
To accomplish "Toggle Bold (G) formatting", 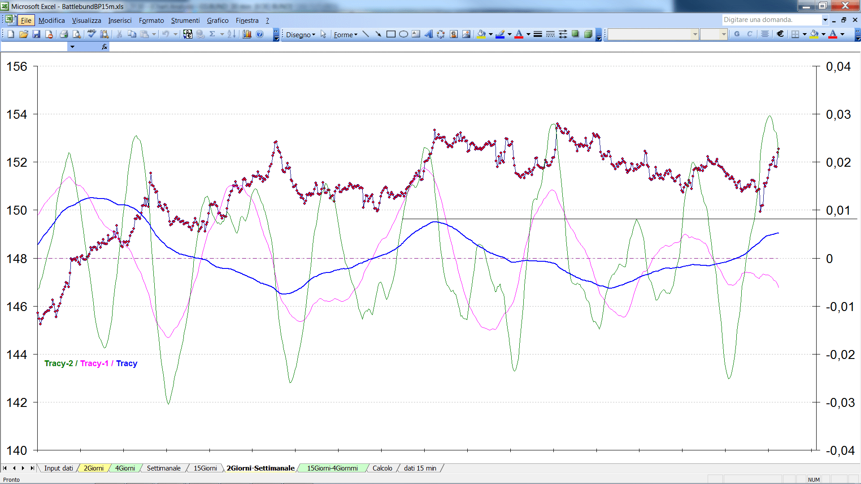I will [x=737, y=34].
